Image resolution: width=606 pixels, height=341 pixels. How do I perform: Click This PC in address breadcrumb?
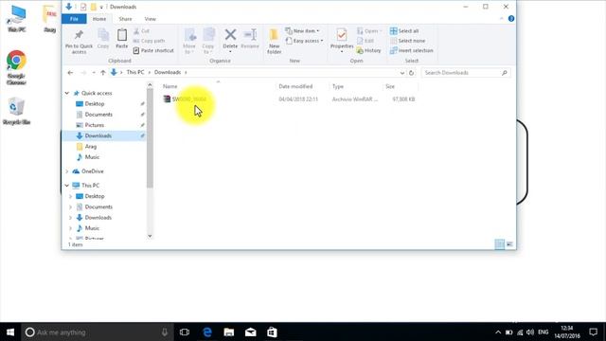point(135,72)
